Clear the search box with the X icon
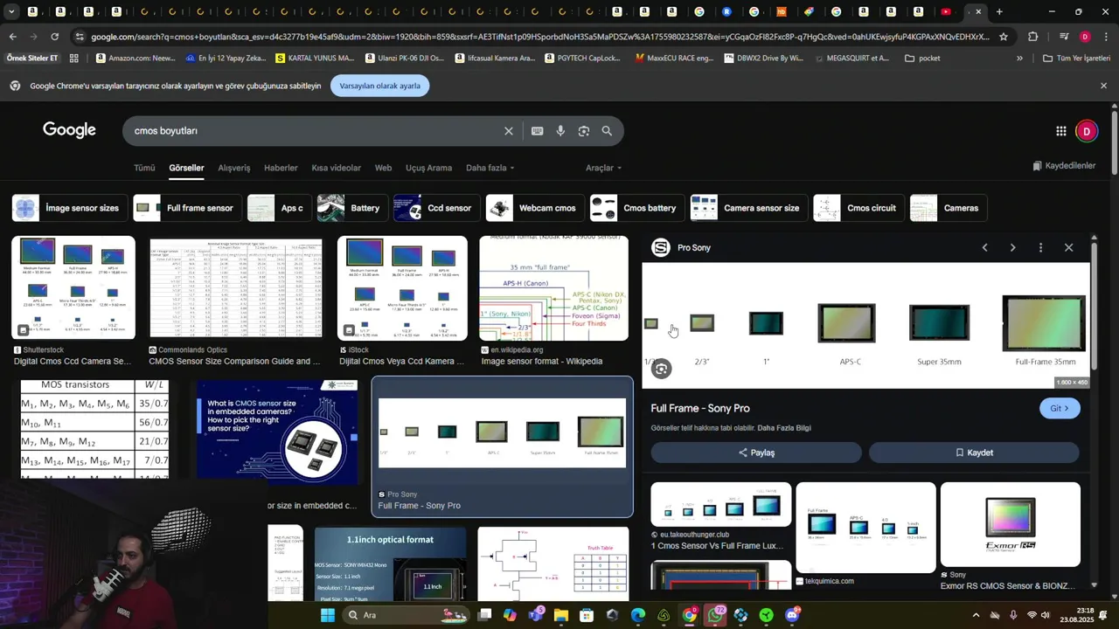The width and height of the screenshot is (1119, 629). [509, 131]
